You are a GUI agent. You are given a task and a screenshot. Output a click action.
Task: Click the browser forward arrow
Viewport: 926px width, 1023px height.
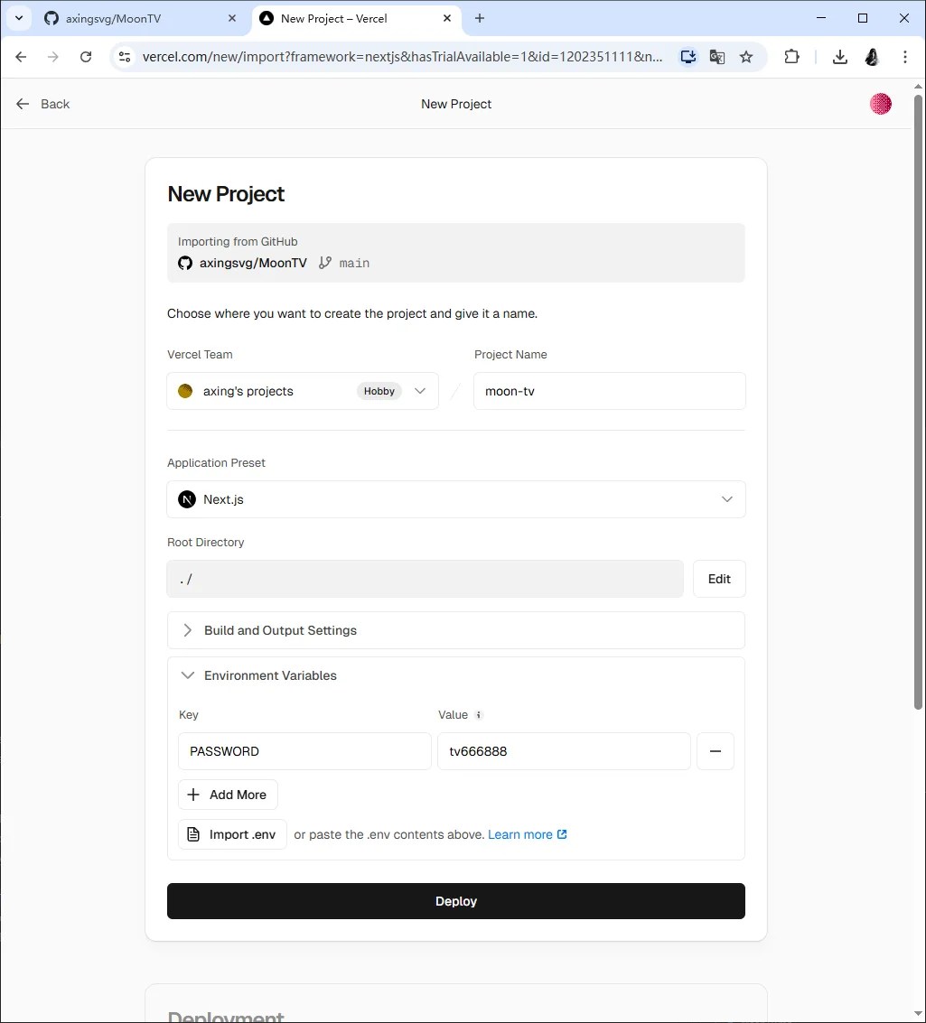click(x=53, y=57)
